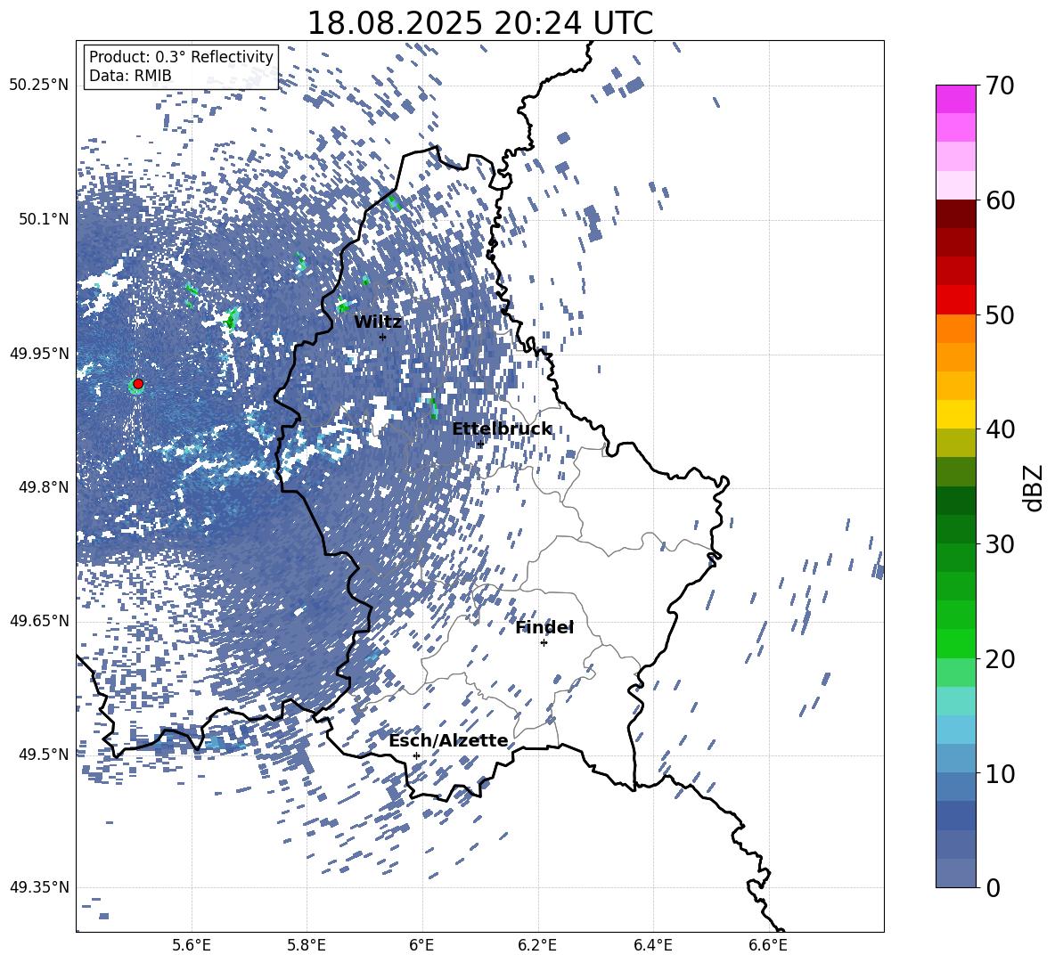Screen dimensions: 1055x963
Task: Click the 60 tick on colorbar
Action: pyautogui.click(x=1000, y=200)
